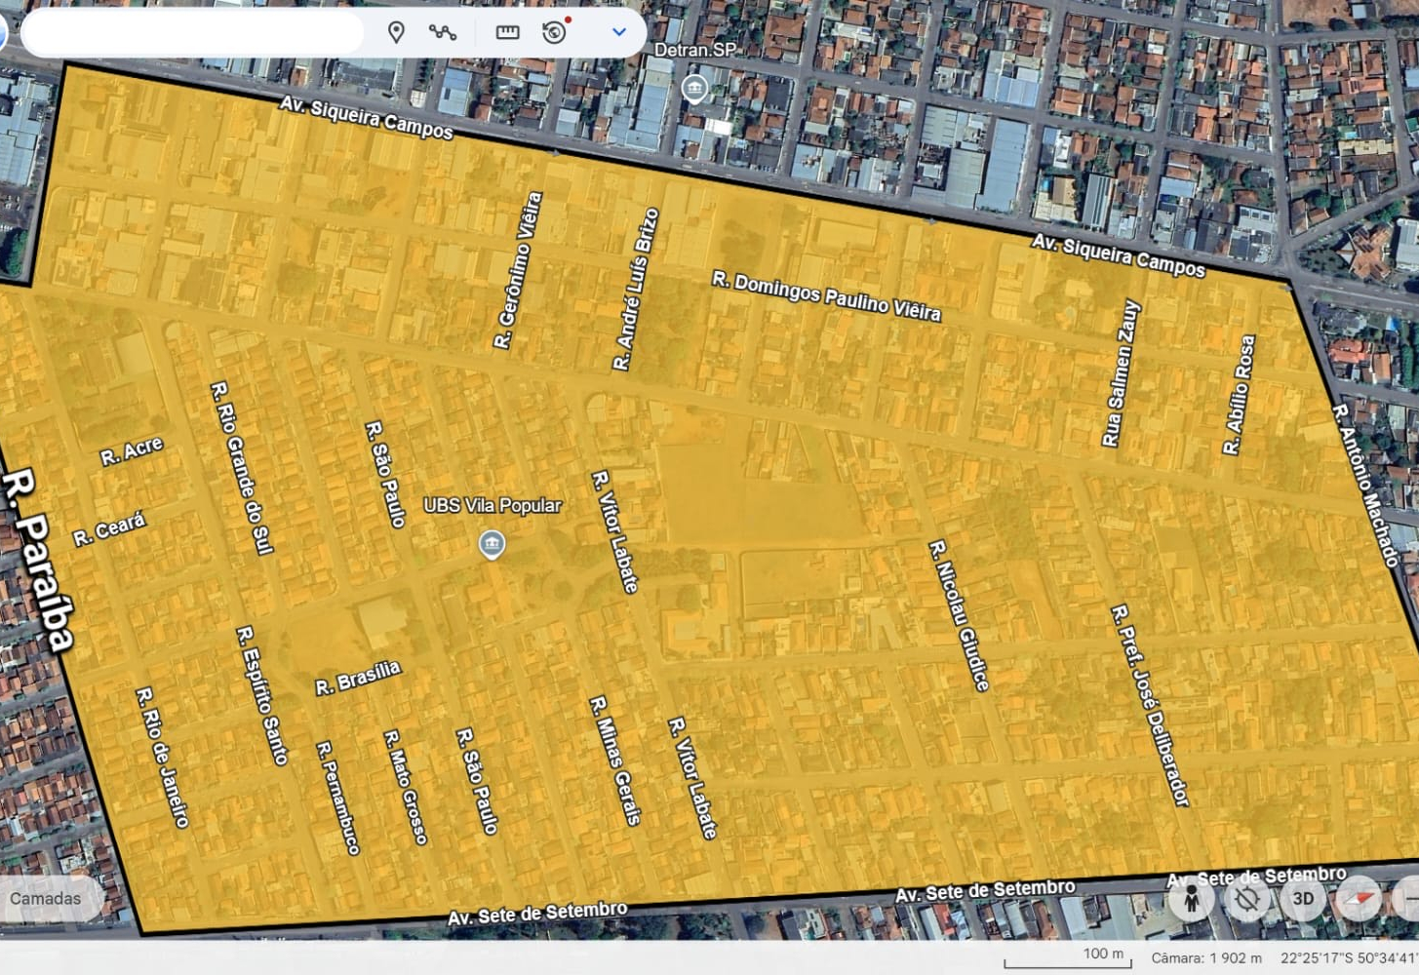Click the Detran SP text label
The height and width of the screenshot is (975, 1419).
(694, 50)
